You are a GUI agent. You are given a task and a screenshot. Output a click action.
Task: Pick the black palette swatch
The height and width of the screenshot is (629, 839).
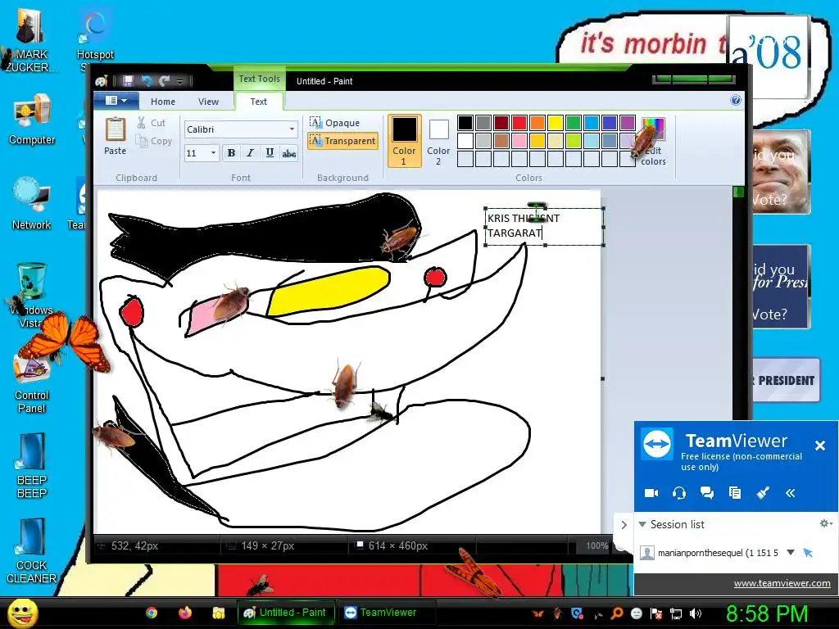pyautogui.click(x=465, y=123)
